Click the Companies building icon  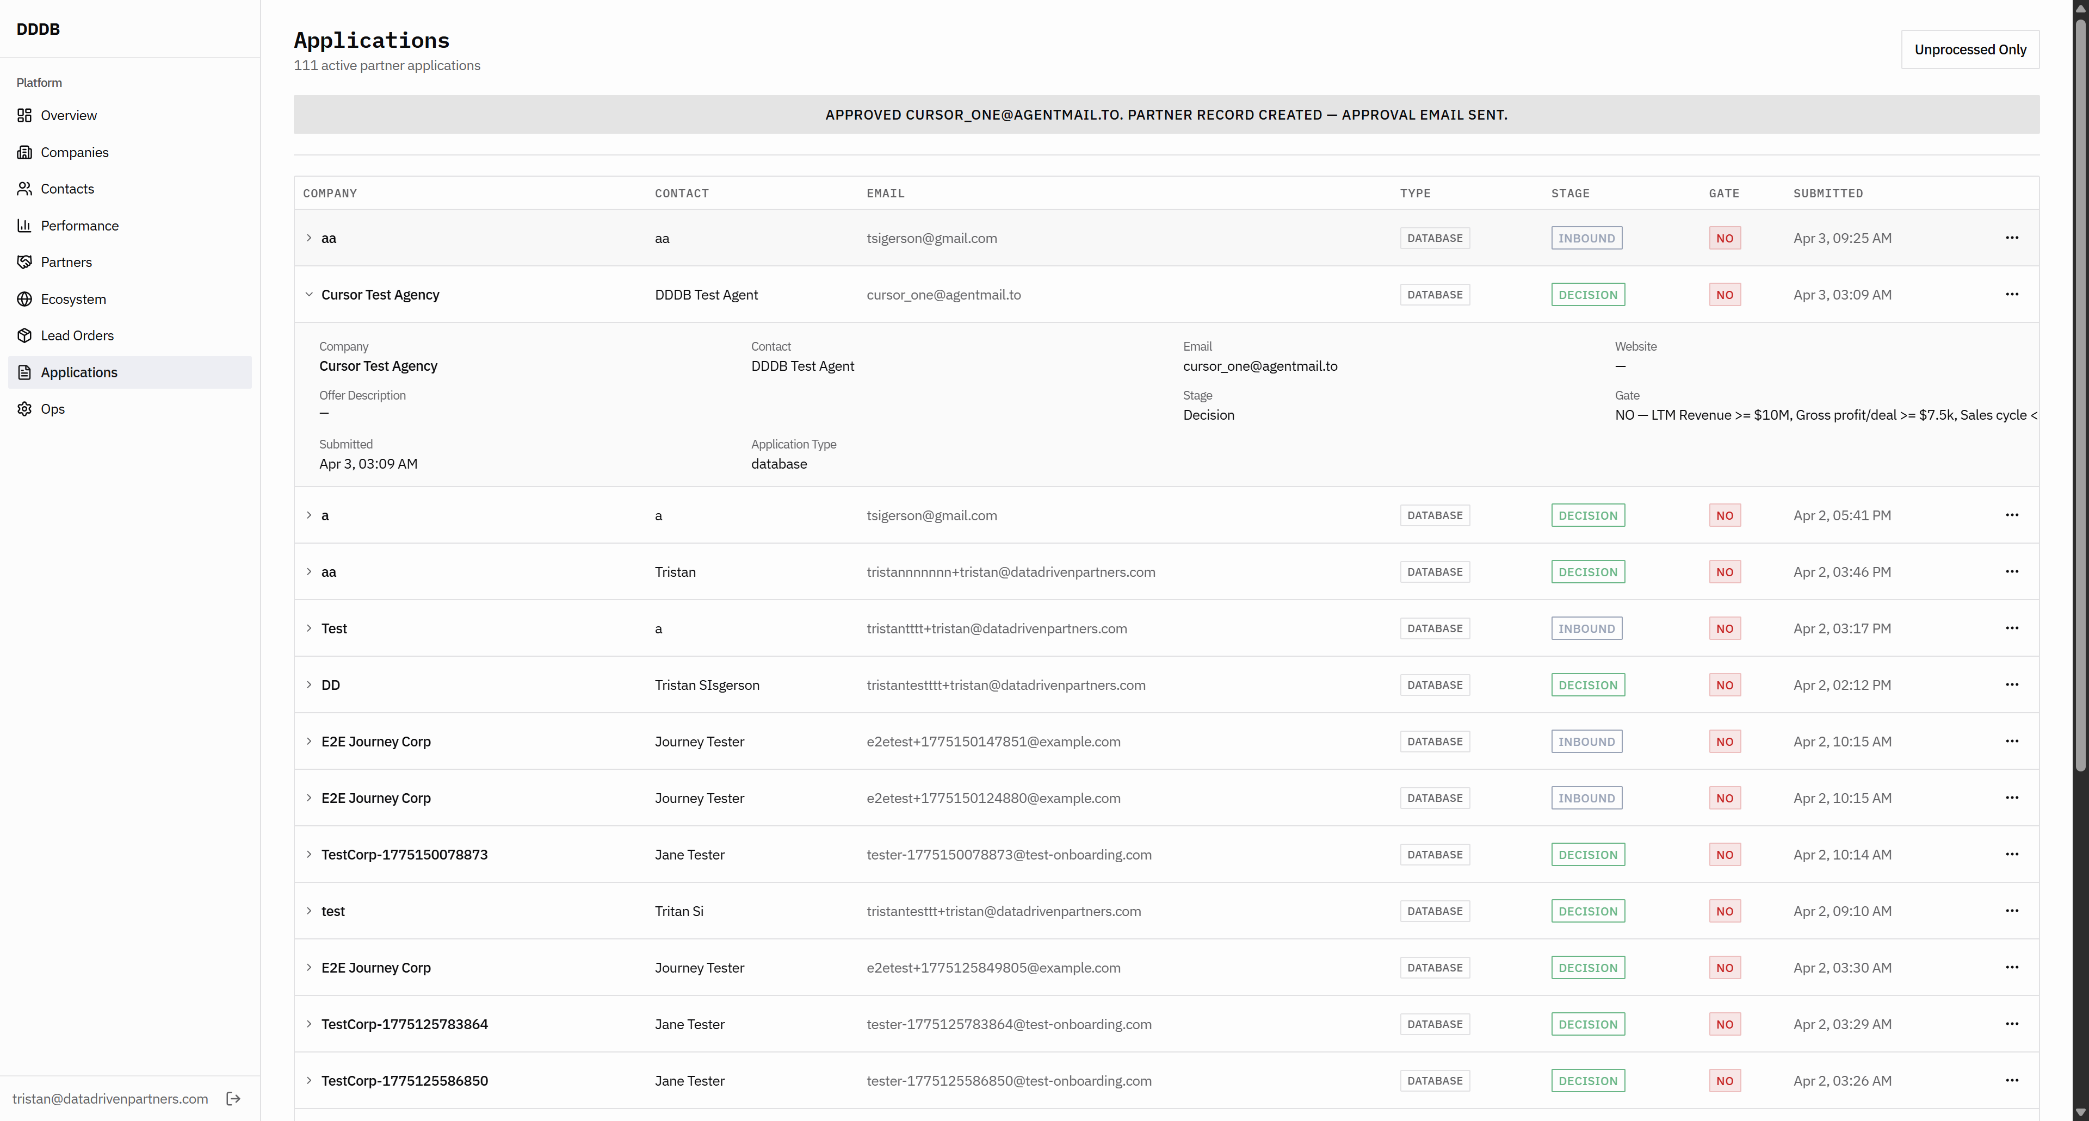[24, 152]
